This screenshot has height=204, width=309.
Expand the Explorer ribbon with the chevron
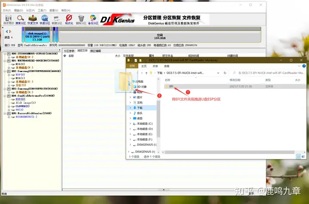point(299,66)
